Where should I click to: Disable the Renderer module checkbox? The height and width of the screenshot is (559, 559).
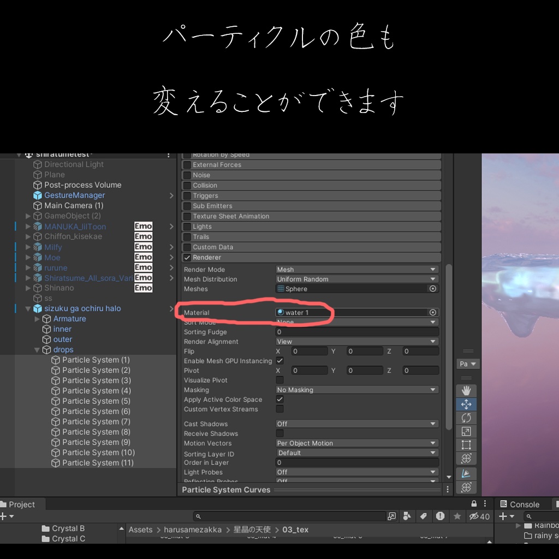pyautogui.click(x=187, y=257)
